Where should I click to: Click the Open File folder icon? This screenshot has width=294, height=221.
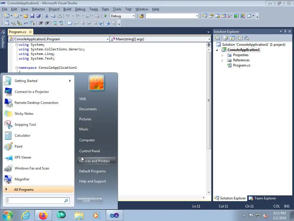point(26,16)
